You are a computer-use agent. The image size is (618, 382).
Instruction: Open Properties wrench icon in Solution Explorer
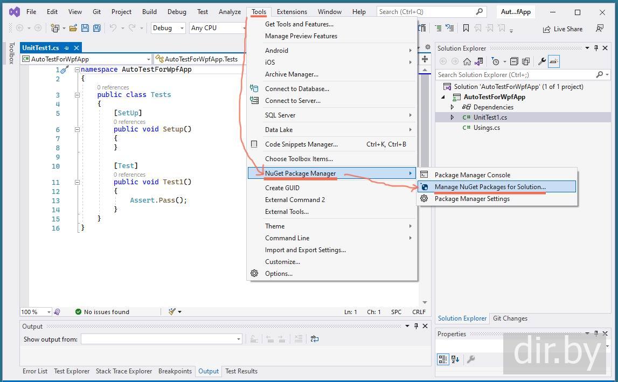coord(542,62)
